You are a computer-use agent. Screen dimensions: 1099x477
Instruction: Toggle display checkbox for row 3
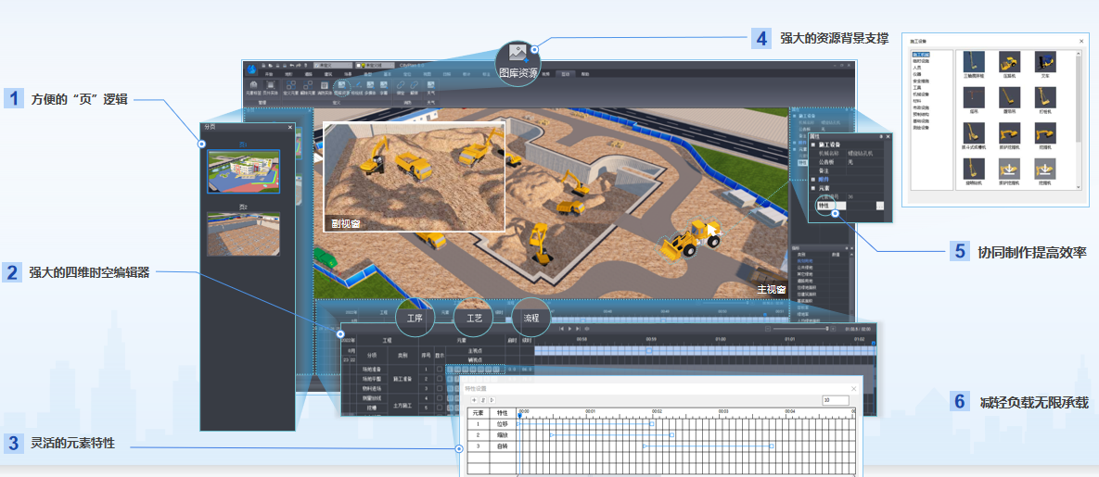coord(440,389)
